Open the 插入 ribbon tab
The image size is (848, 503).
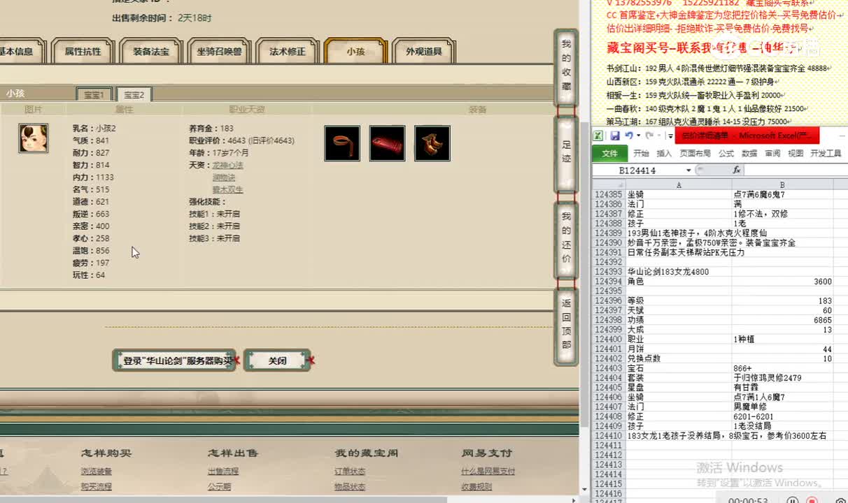tap(664, 153)
